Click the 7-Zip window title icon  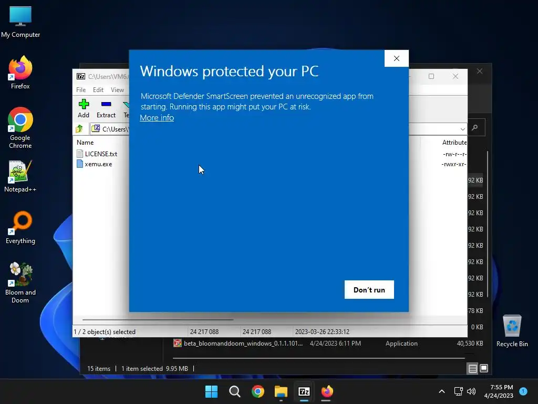pyautogui.click(x=81, y=76)
